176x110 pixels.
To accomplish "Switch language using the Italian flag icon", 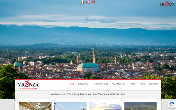I will tap(82, 2).
